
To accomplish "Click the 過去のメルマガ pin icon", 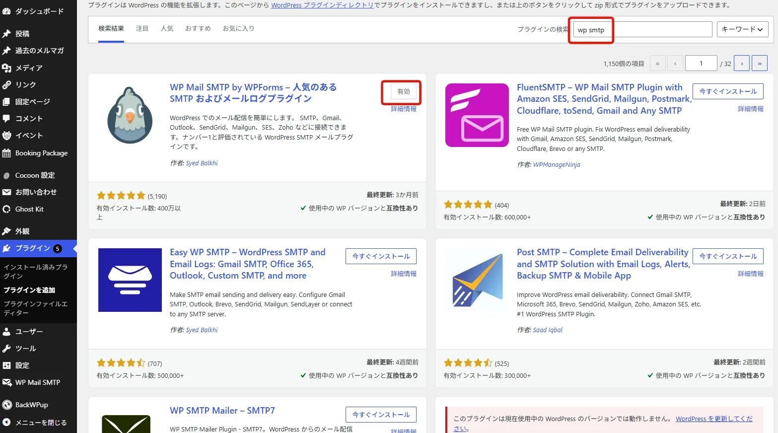I will [x=6, y=51].
